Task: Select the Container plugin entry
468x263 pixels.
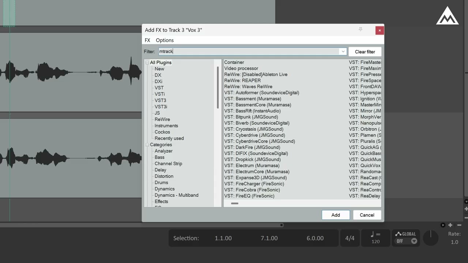Action: pyautogui.click(x=234, y=62)
